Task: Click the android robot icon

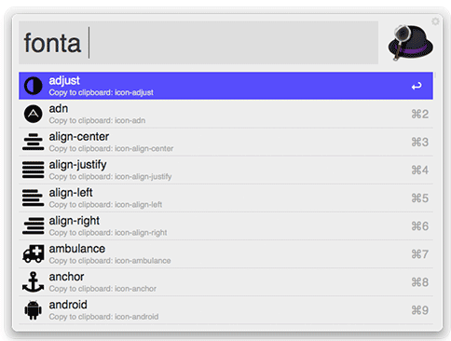Action: 33,310
